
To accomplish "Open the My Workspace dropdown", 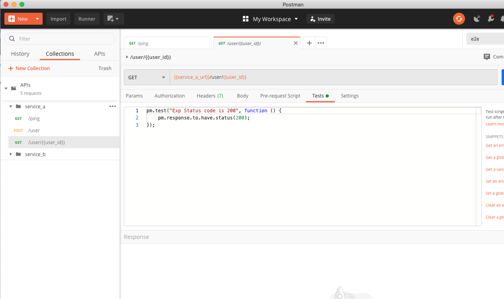I will (x=270, y=19).
